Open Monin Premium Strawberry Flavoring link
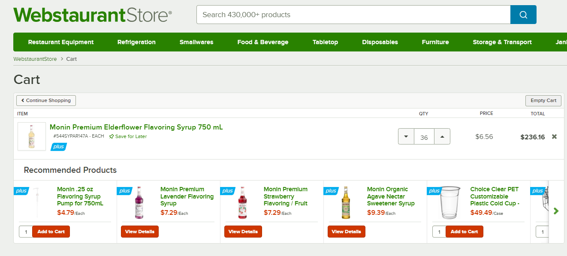The height and width of the screenshot is (256, 567). tap(286, 196)
